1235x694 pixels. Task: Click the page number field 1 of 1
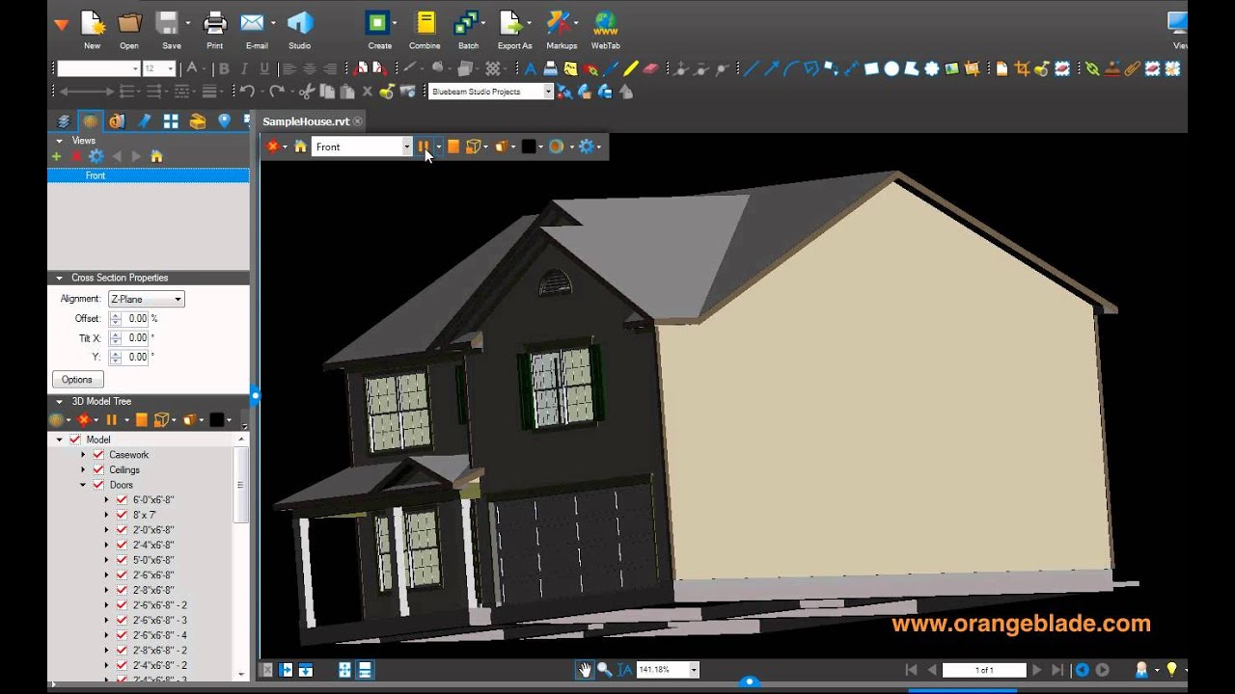(x=984, y=670)
